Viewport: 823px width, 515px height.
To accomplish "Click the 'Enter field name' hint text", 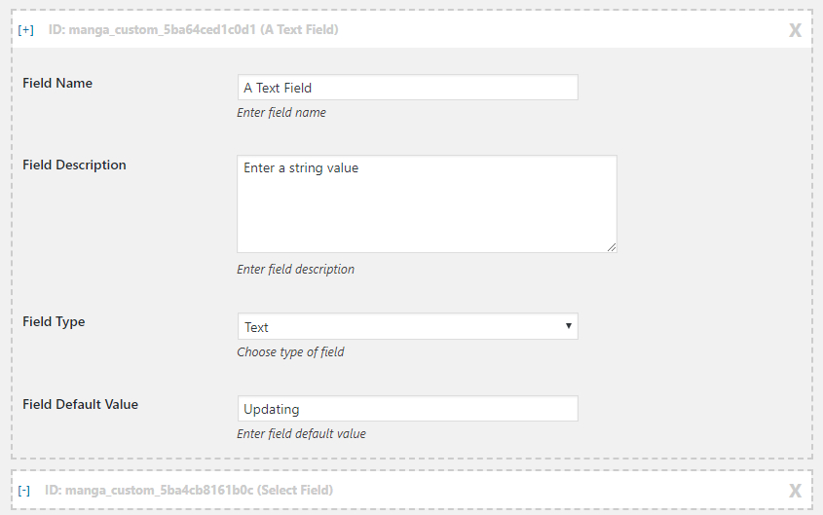I will 281,113.
